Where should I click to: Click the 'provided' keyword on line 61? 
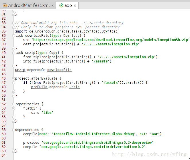pos(31,143)
